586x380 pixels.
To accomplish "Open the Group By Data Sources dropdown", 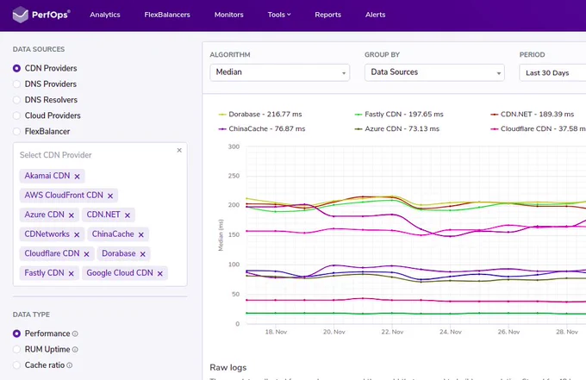I will [x=434, y=72].
